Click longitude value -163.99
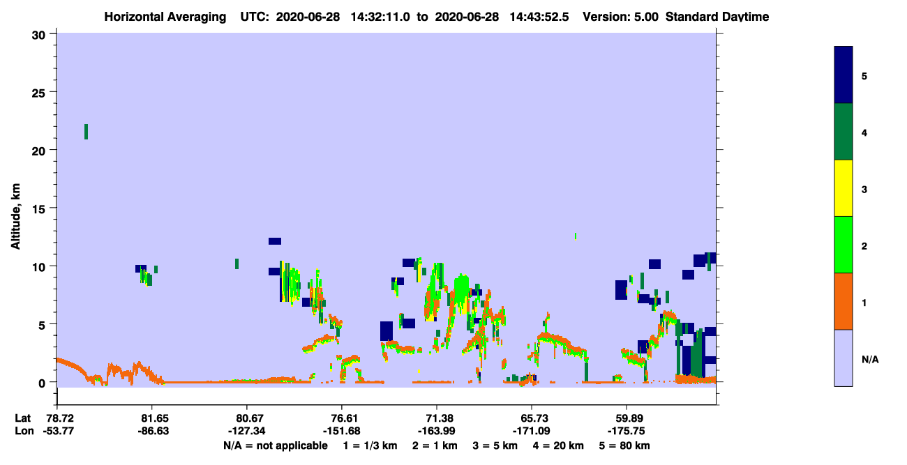 [437, 431]
